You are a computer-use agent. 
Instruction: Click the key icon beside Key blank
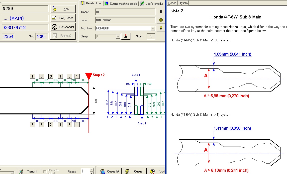point(161,28)
